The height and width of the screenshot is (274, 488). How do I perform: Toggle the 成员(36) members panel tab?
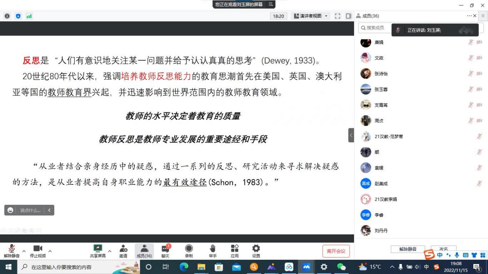click(144, 251)
